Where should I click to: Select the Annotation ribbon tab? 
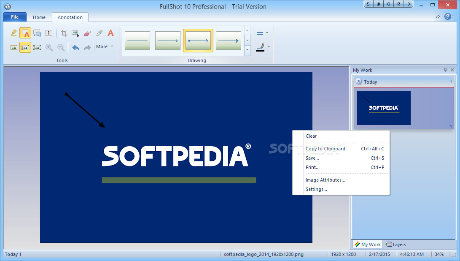pyautogui.click(x=70, y=17)
